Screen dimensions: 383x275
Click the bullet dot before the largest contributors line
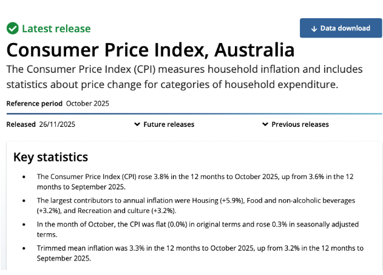[x=23, y=200]
